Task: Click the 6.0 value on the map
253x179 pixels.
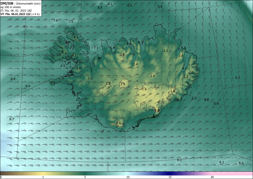Action: click(x=194, y=98)
